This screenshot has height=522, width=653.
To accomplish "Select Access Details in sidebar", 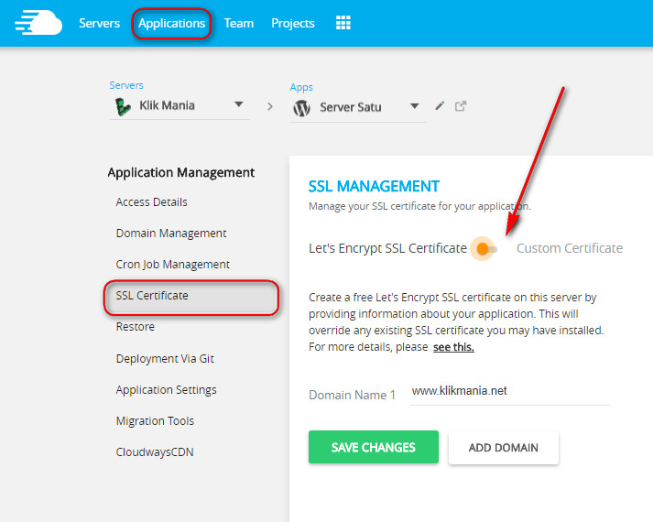I will [x=152, y=201].
